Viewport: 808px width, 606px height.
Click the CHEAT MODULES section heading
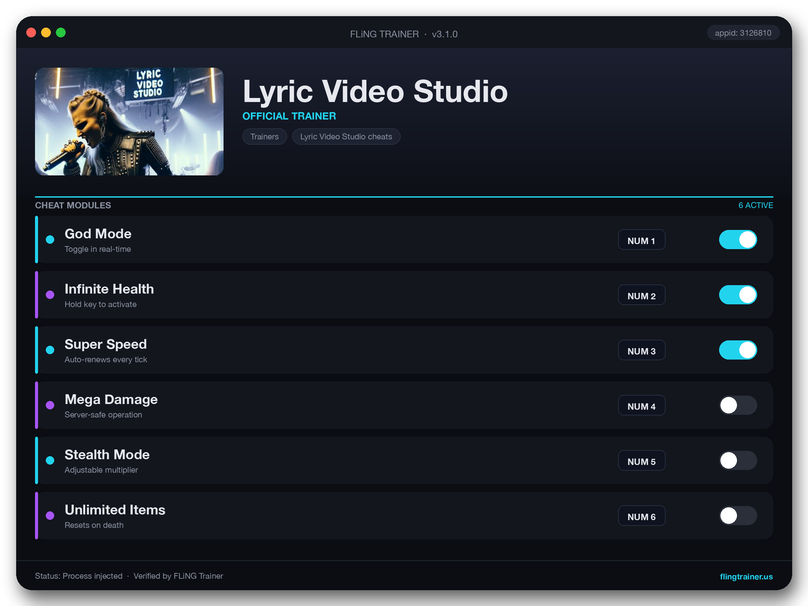click(73, 205)
